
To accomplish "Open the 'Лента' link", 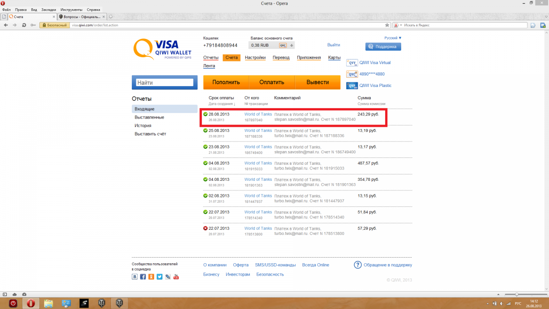I will [209, 66].
